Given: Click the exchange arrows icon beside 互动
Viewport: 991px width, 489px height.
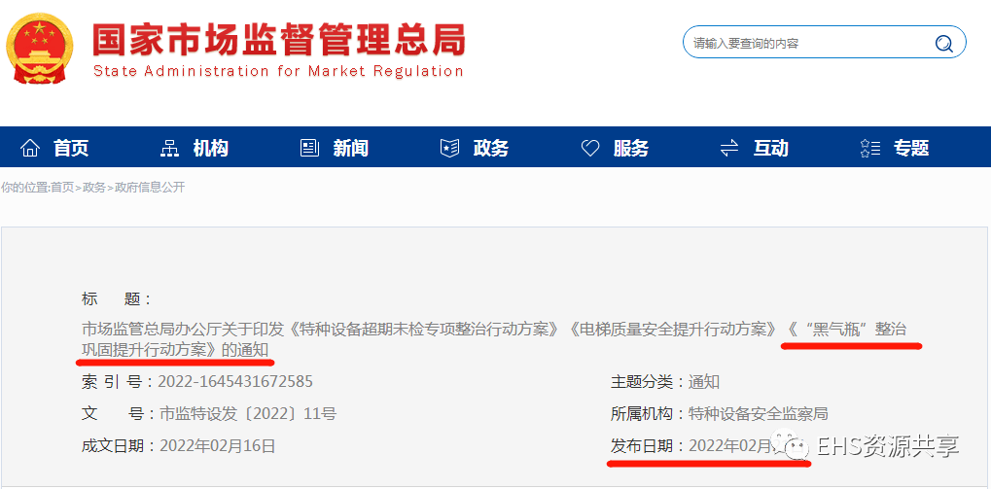Looking at the screenshot, I should [x=729, y=149].
